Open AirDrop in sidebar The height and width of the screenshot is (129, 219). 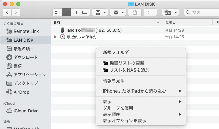[26, 92]
